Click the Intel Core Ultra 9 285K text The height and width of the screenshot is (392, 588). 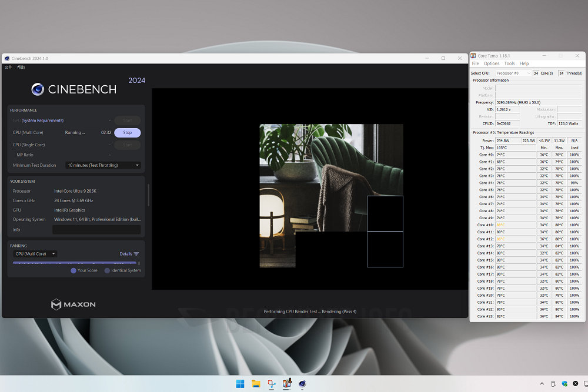coord(75,191)
